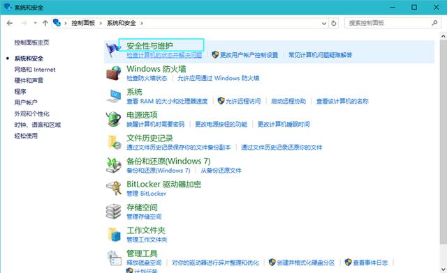The image size is (447, 273).
Task: Go to 控制面板主页 in sidebar
Action: (x=31, y=42)
